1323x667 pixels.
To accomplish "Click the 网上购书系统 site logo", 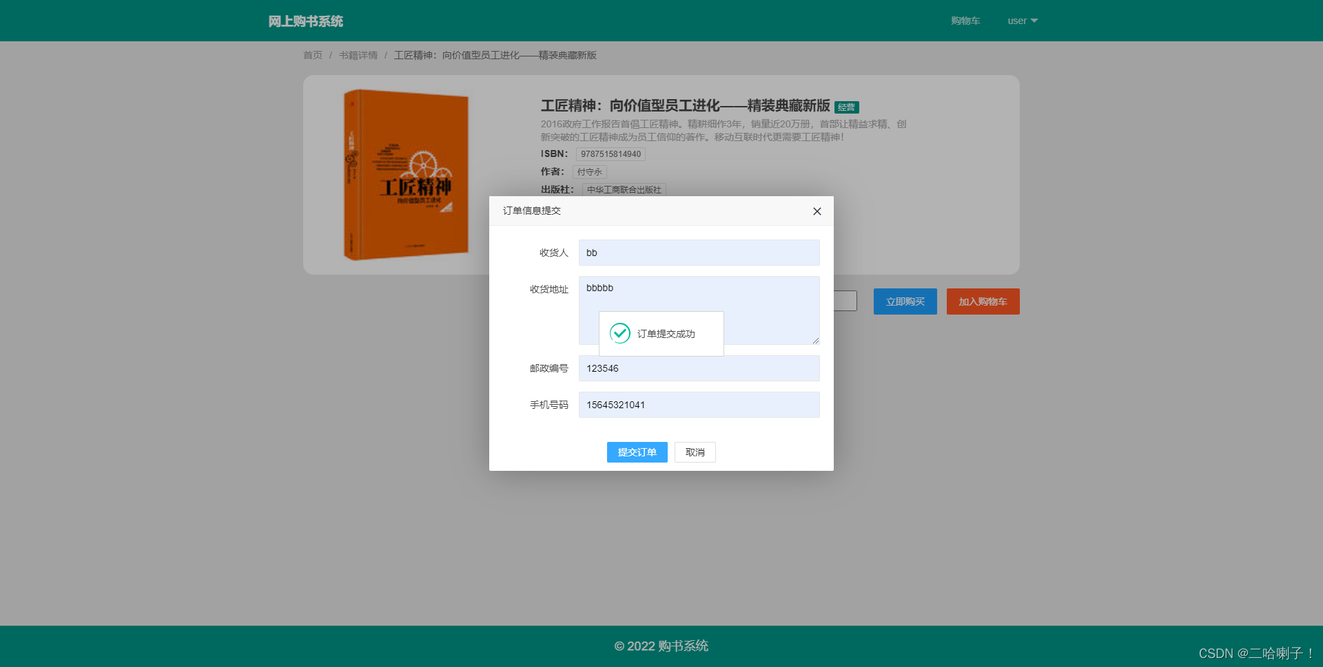I will 306,21.
